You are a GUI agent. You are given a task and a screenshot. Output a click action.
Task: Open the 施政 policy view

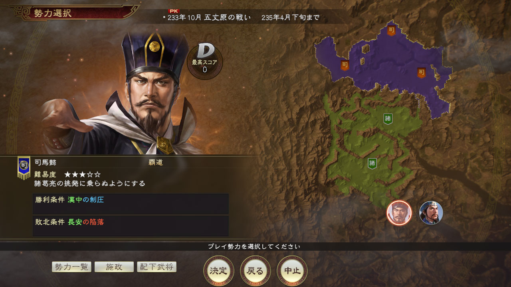[x=114, y=267]
